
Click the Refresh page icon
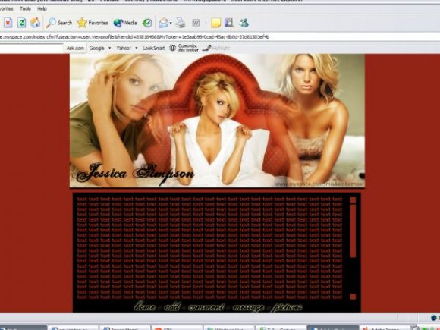pyautogui.click(x=21, y=23)
